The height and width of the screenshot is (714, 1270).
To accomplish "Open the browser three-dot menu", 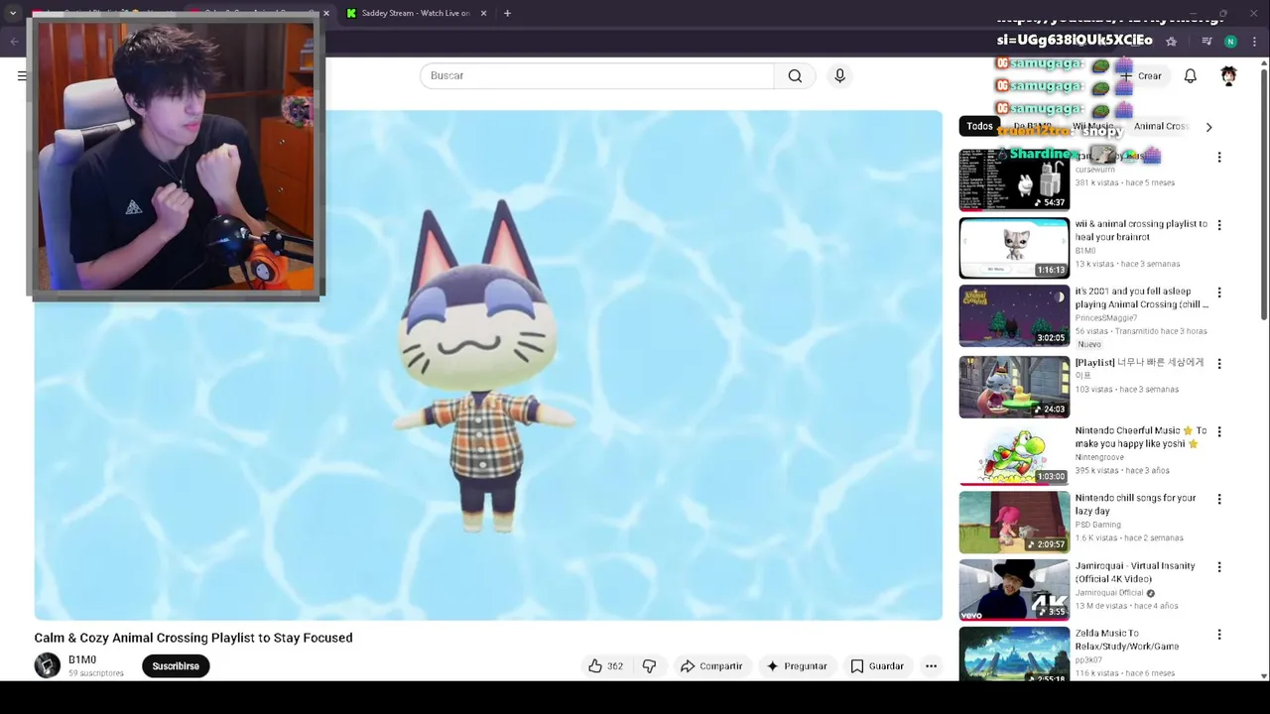I will coord(1254,41).
